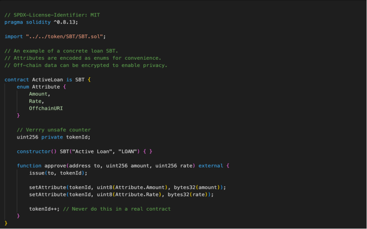Viewport: 367px width, 229px height.
Task: Click the issue(to, tokenId) call
Action: [58, 173]
